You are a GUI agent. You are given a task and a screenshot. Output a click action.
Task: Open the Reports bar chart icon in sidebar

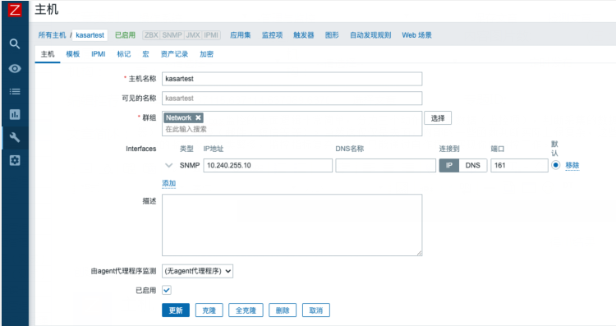[15, 114]
